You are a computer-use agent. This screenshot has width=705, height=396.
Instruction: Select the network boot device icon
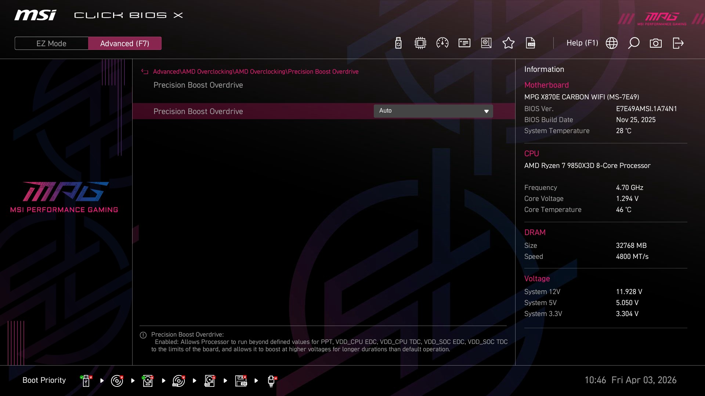(271, 381)
